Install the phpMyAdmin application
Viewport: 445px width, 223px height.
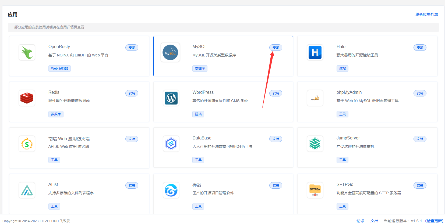pos(420,93)
